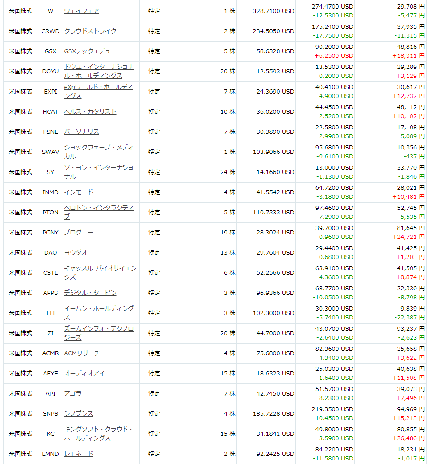
Task: Open the キングソフト・クラウド・ホールディングス link
Action: [99, 434]
